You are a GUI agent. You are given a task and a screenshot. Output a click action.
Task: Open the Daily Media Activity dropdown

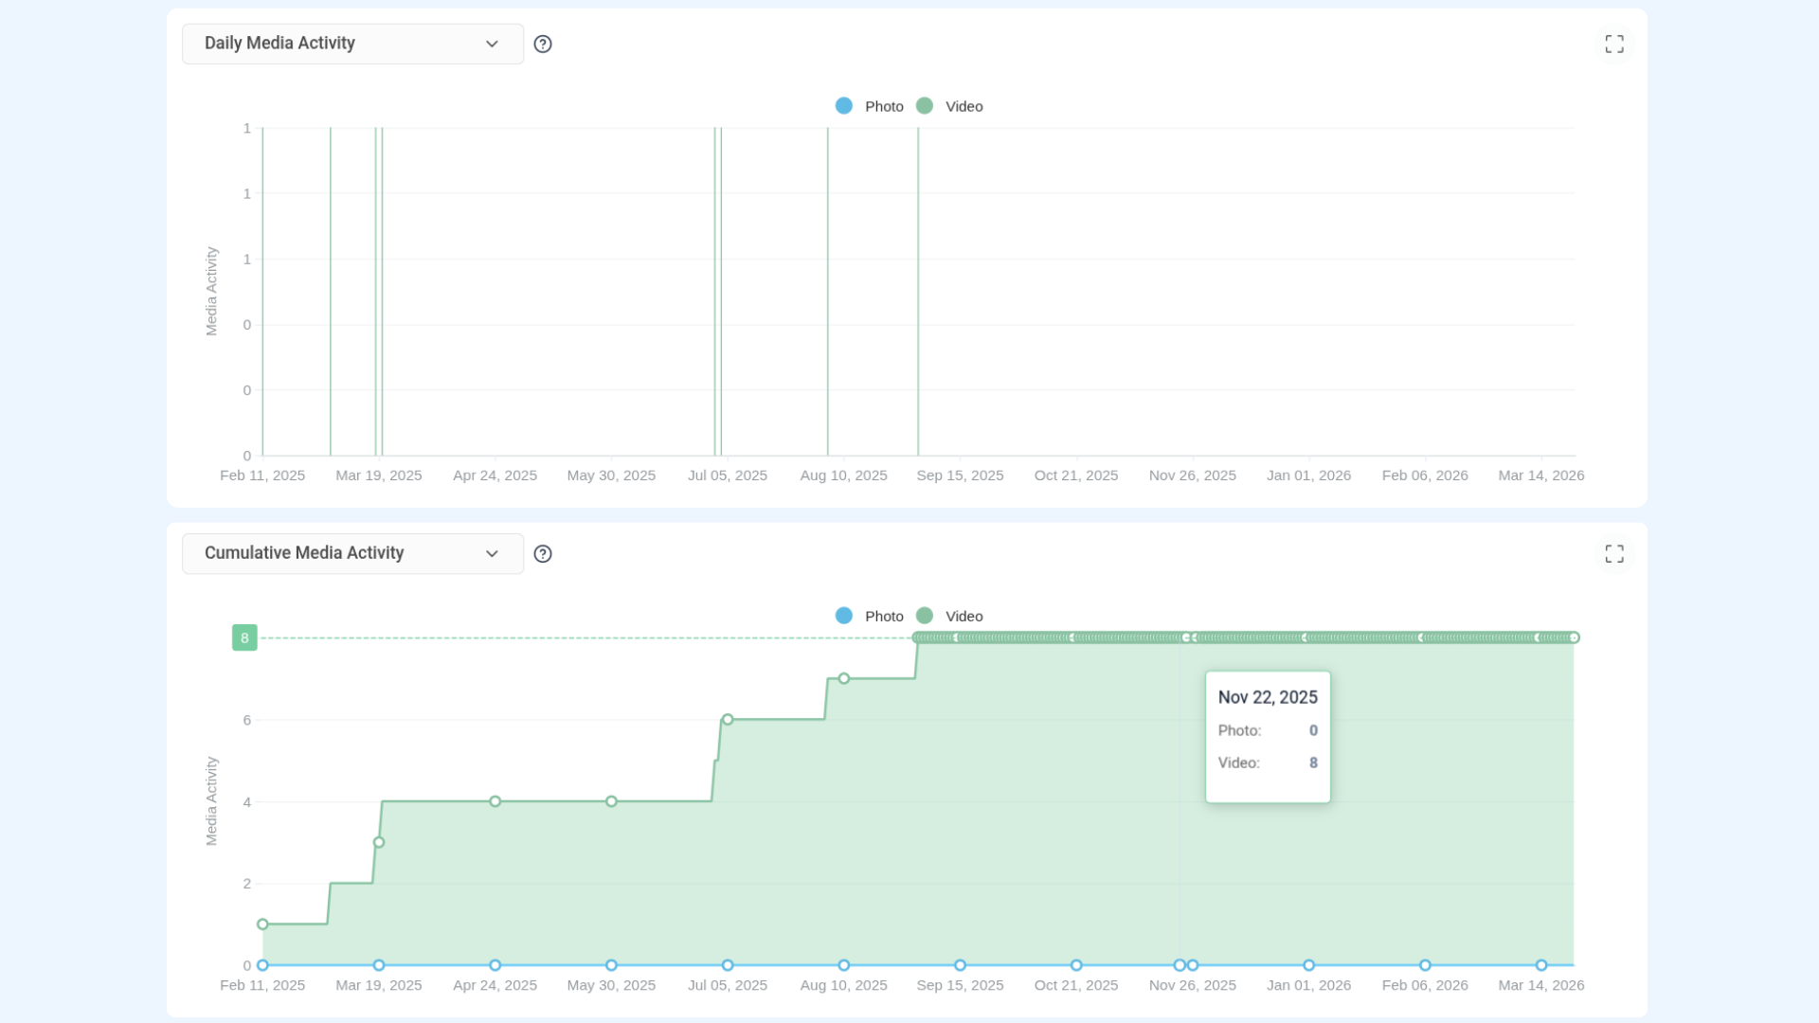pos(351,44)
